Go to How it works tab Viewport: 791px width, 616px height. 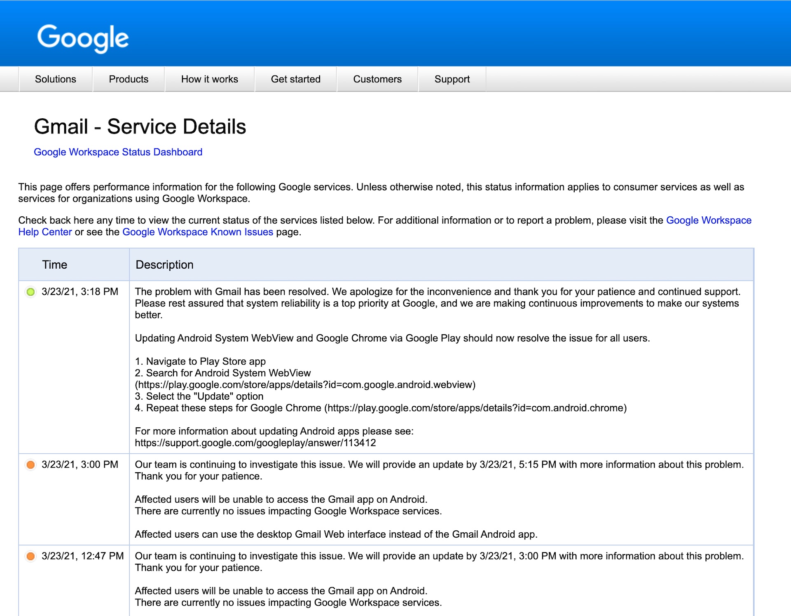209,79
